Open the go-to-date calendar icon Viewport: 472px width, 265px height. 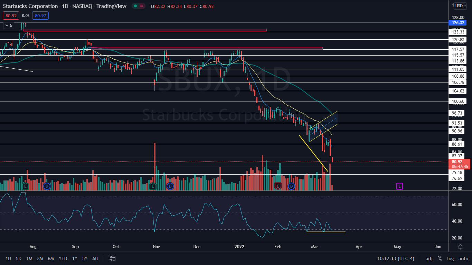(112, 258)
